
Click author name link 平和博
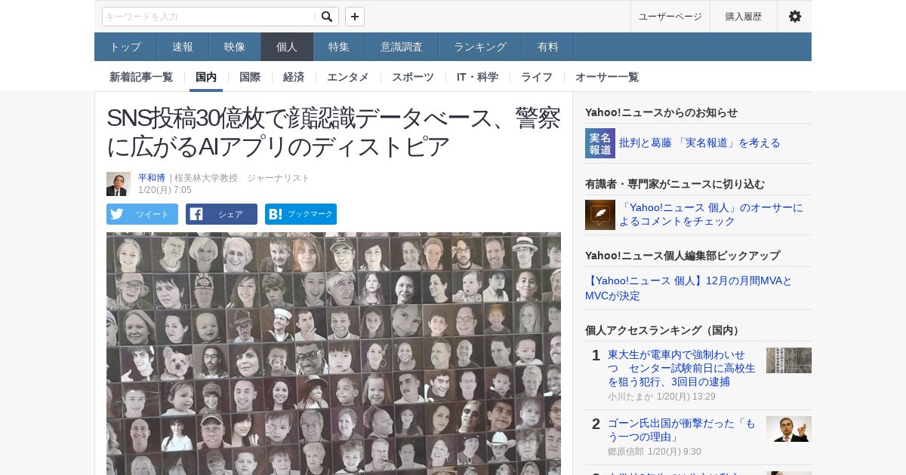tap(152, 178)
